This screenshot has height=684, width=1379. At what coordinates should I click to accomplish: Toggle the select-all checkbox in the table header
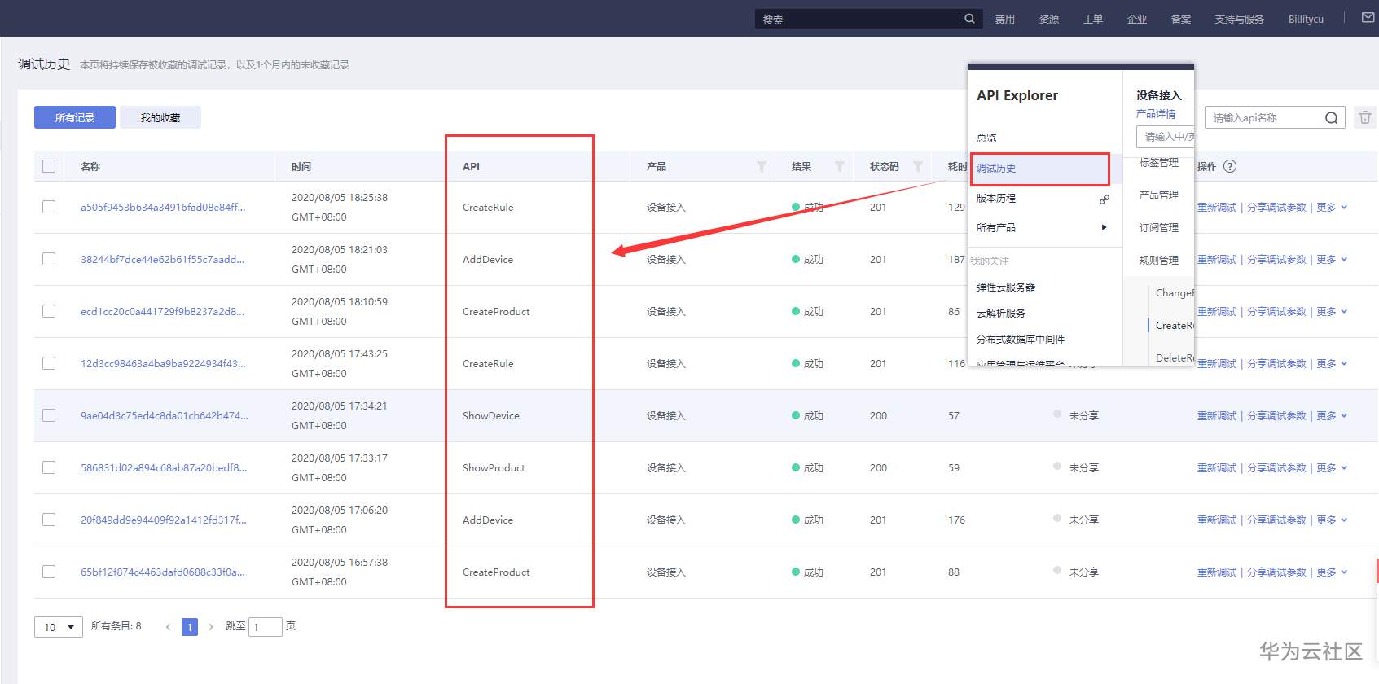(x=49, y=166)
